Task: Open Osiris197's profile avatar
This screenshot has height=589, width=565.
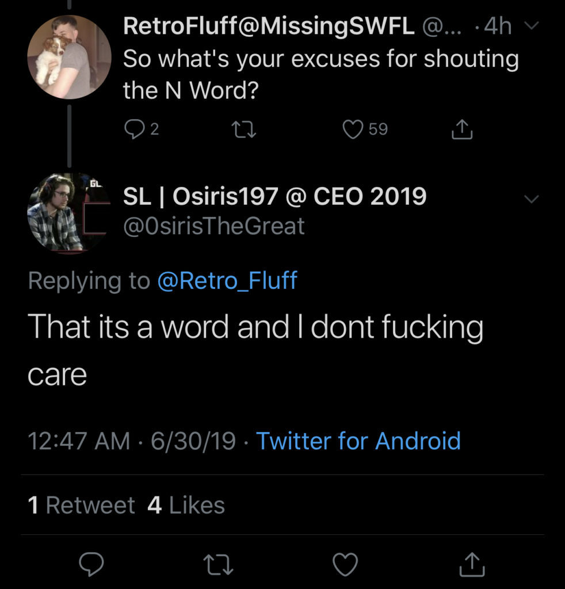Action: point(69,213)
